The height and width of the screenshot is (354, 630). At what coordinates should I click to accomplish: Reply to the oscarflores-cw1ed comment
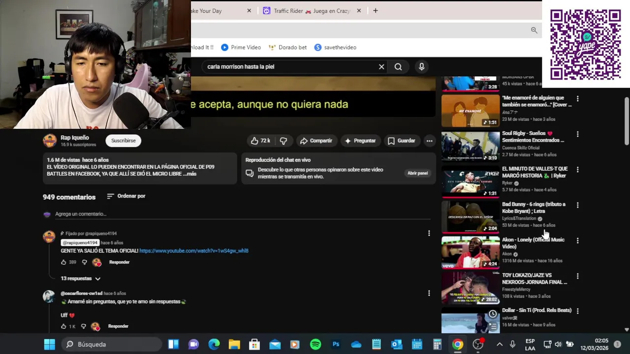click(x=118, y=326)
